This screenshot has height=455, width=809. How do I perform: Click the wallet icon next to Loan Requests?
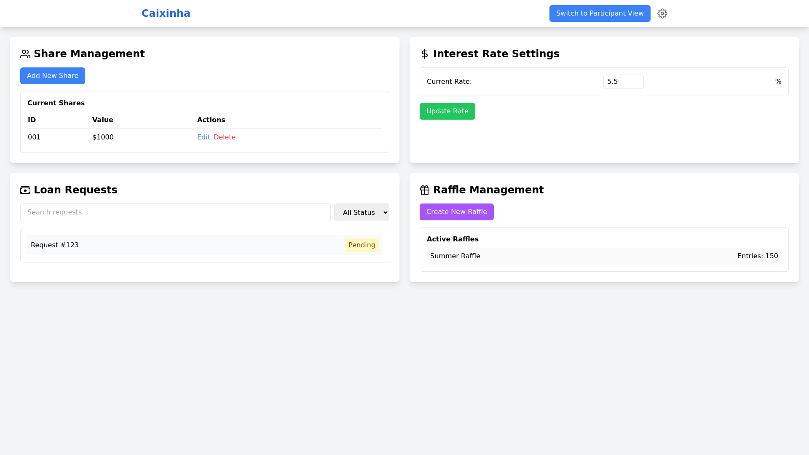[x=25, y=190]
